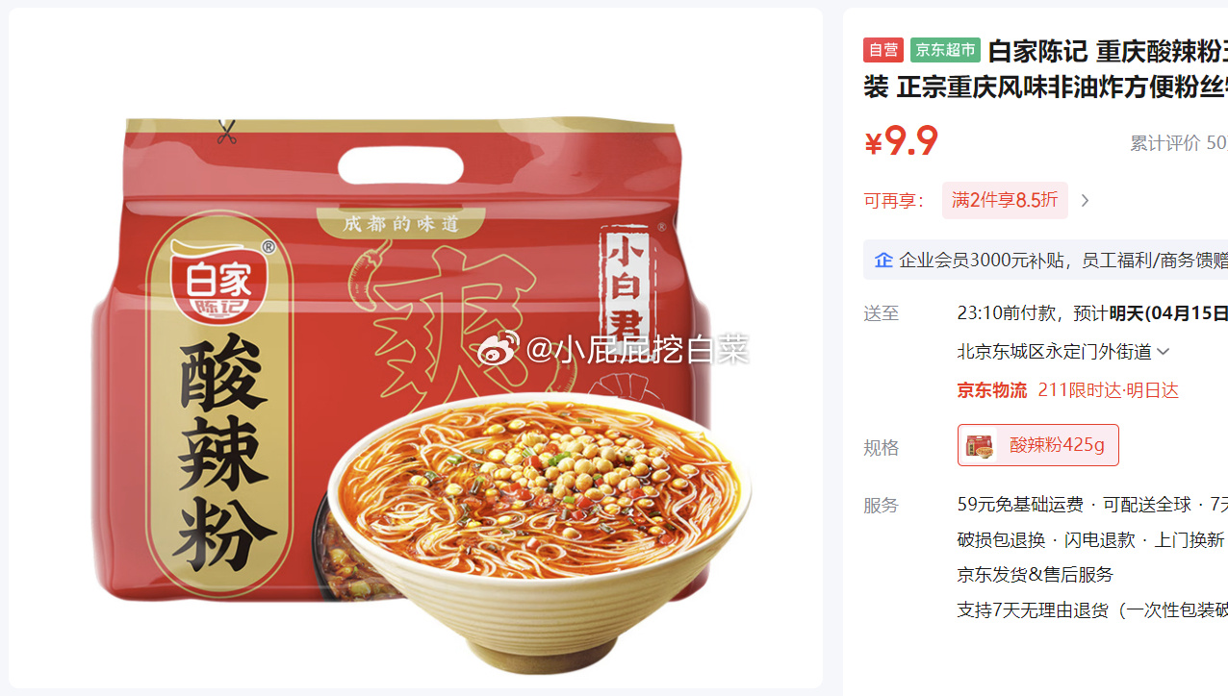1228x696 pixels.
Task: Click the 59元免基础运费 service text
Action: tap(1020, 505)
